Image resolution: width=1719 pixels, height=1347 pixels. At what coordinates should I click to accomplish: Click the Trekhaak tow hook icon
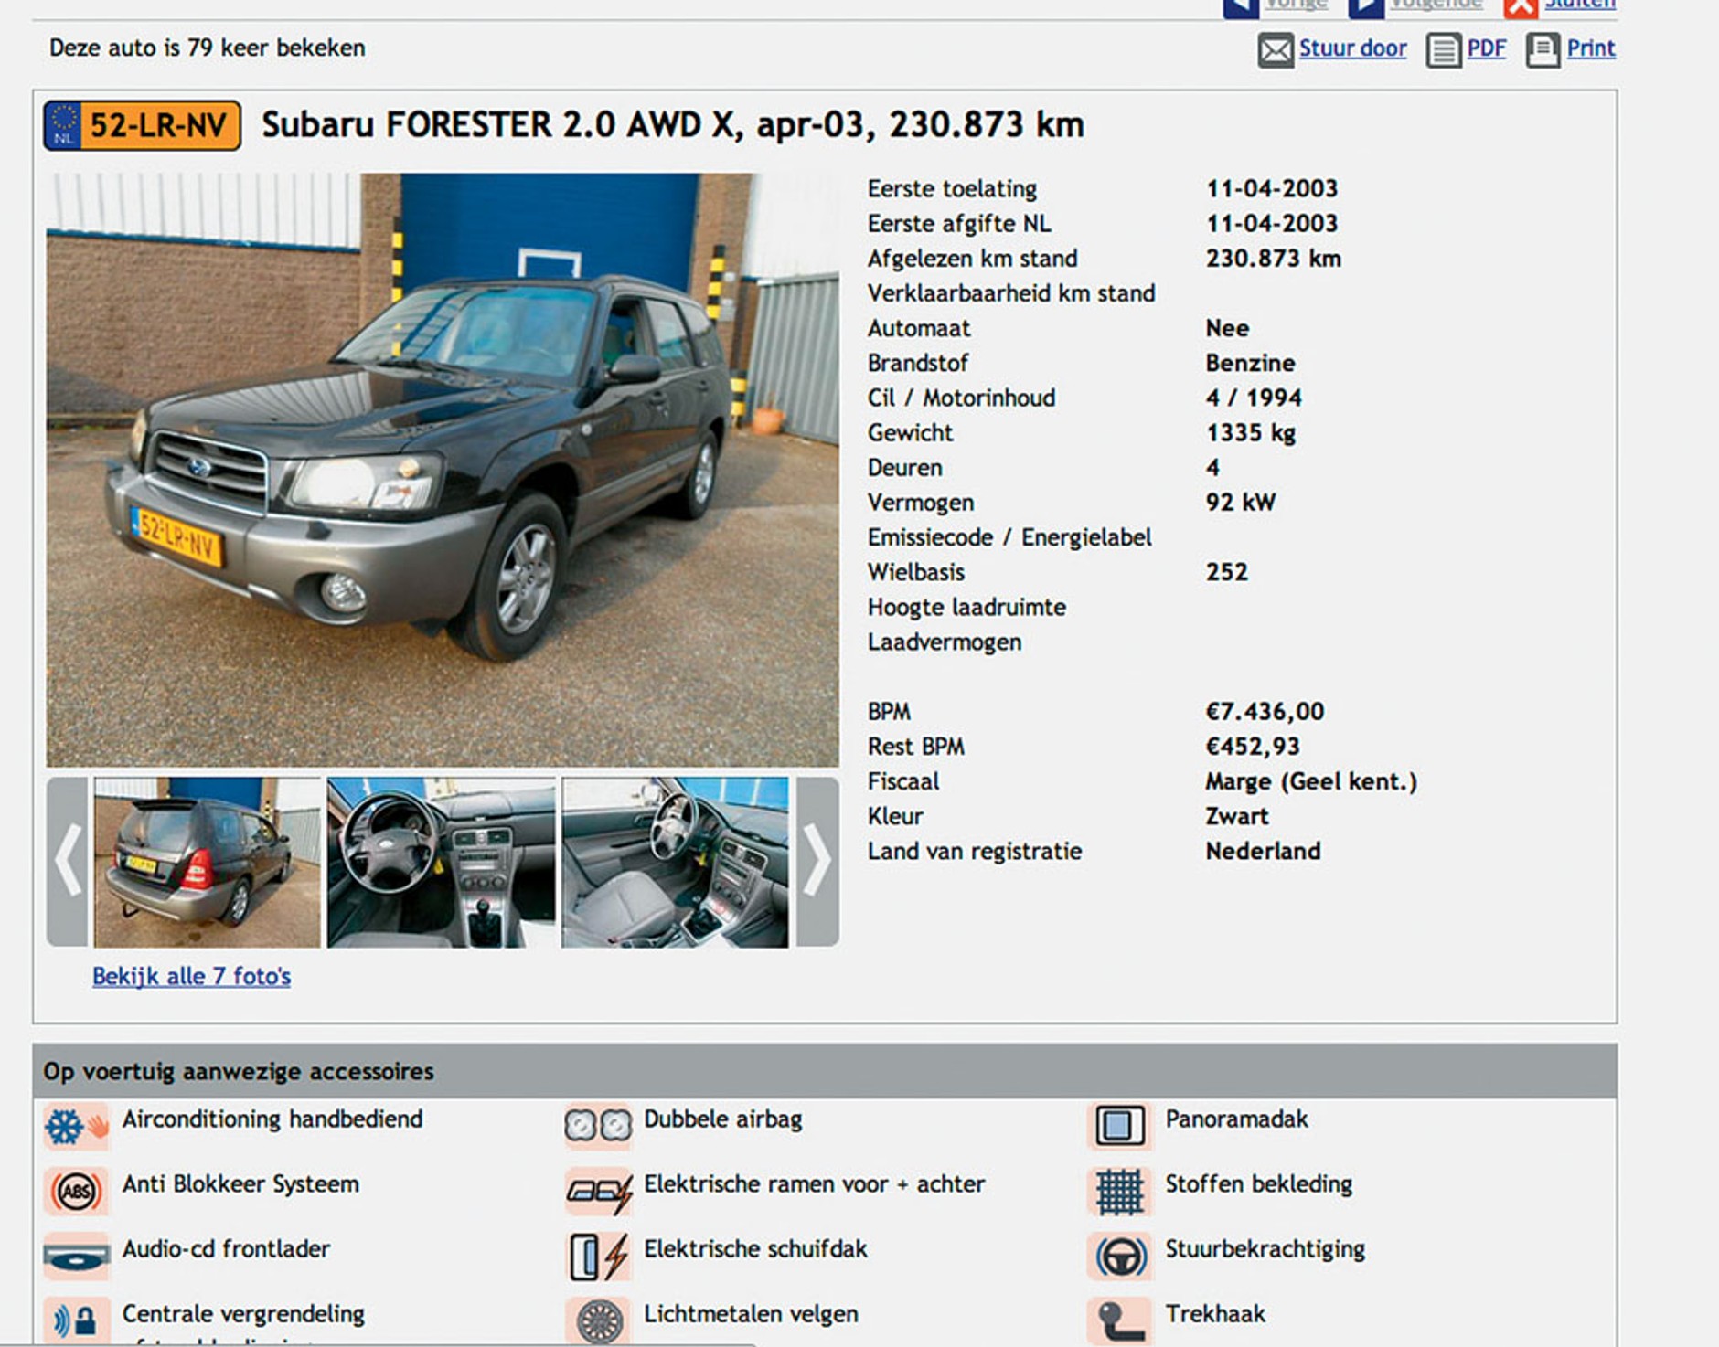pyautogui.click(x=1119, y=1320)
